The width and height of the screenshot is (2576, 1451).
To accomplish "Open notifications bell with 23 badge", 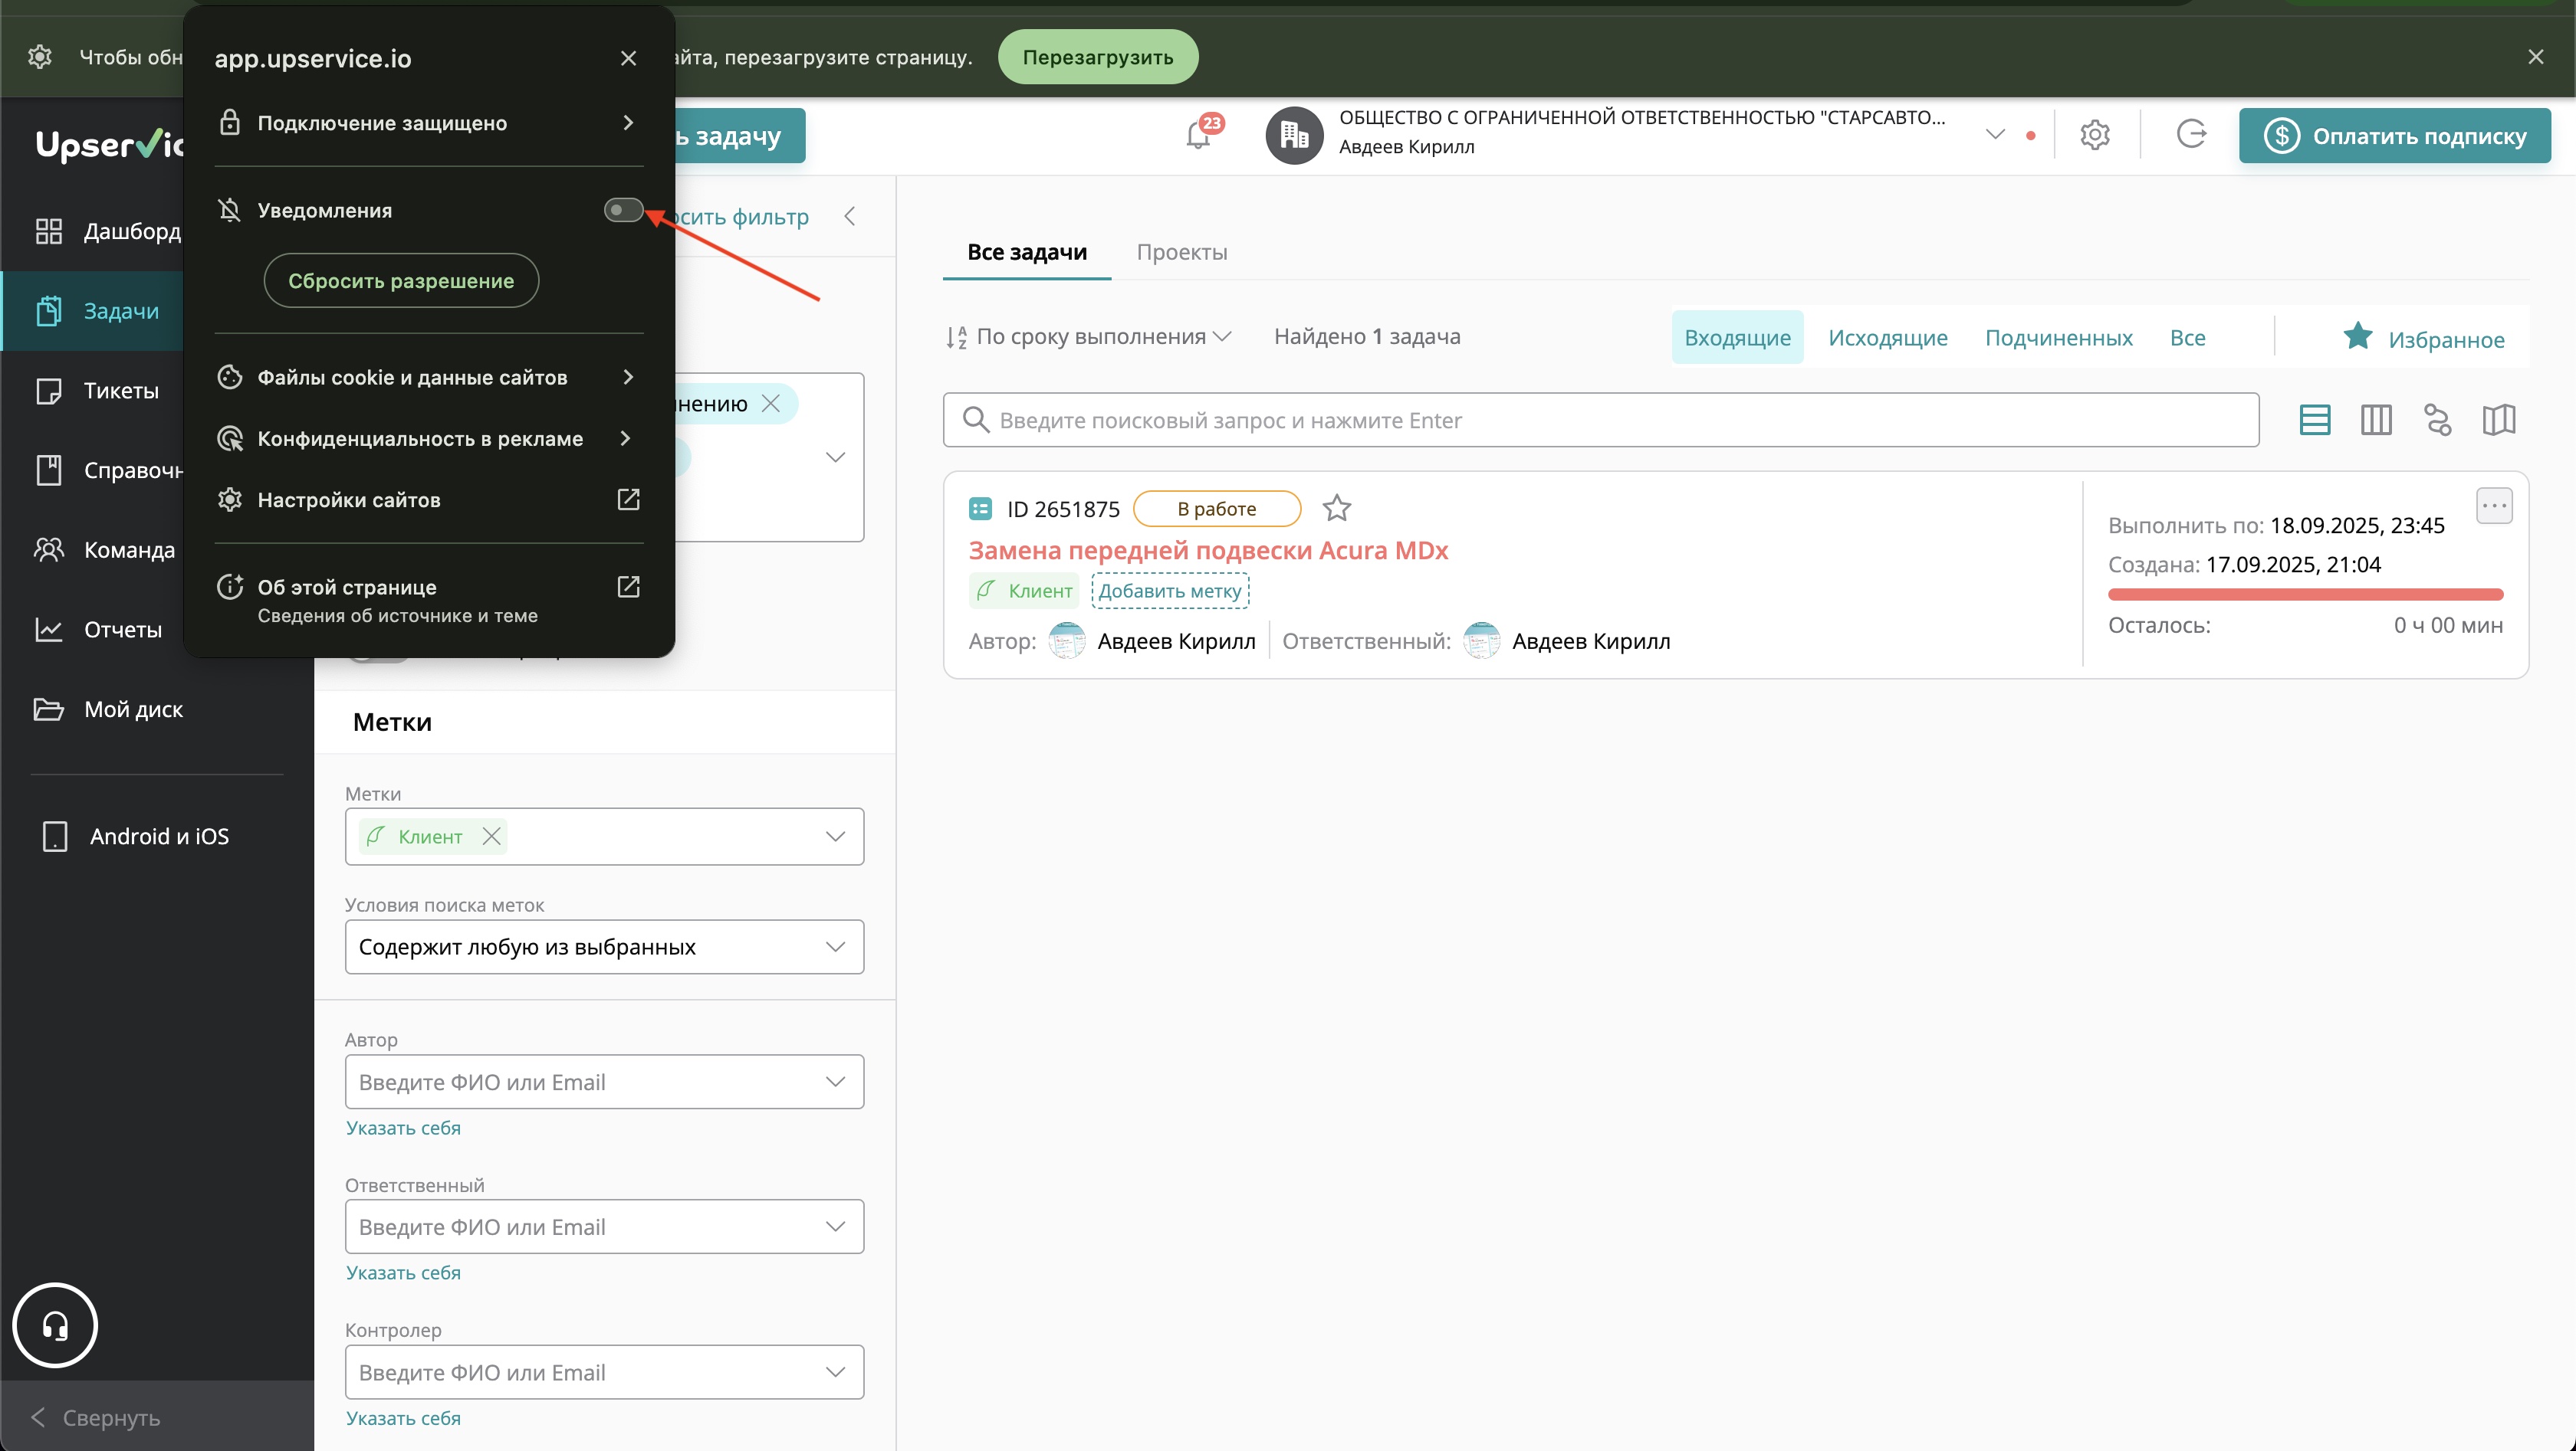I will [1198, 135].
